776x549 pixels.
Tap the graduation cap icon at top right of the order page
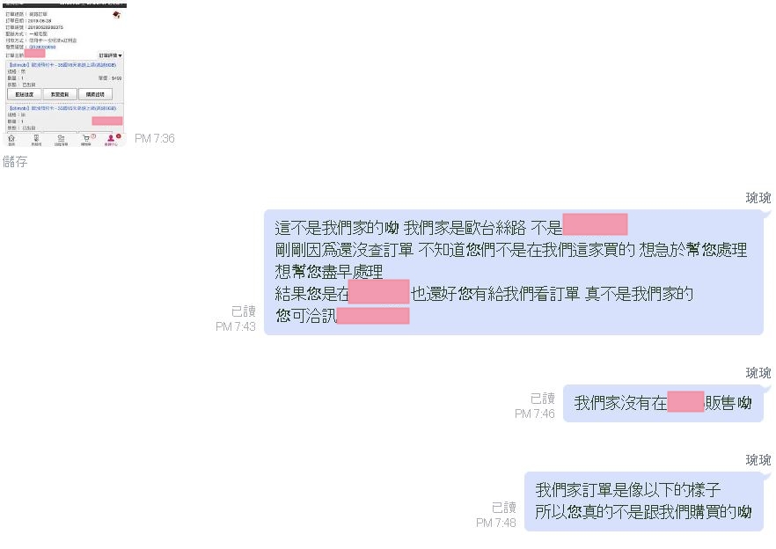click(116, 15)
